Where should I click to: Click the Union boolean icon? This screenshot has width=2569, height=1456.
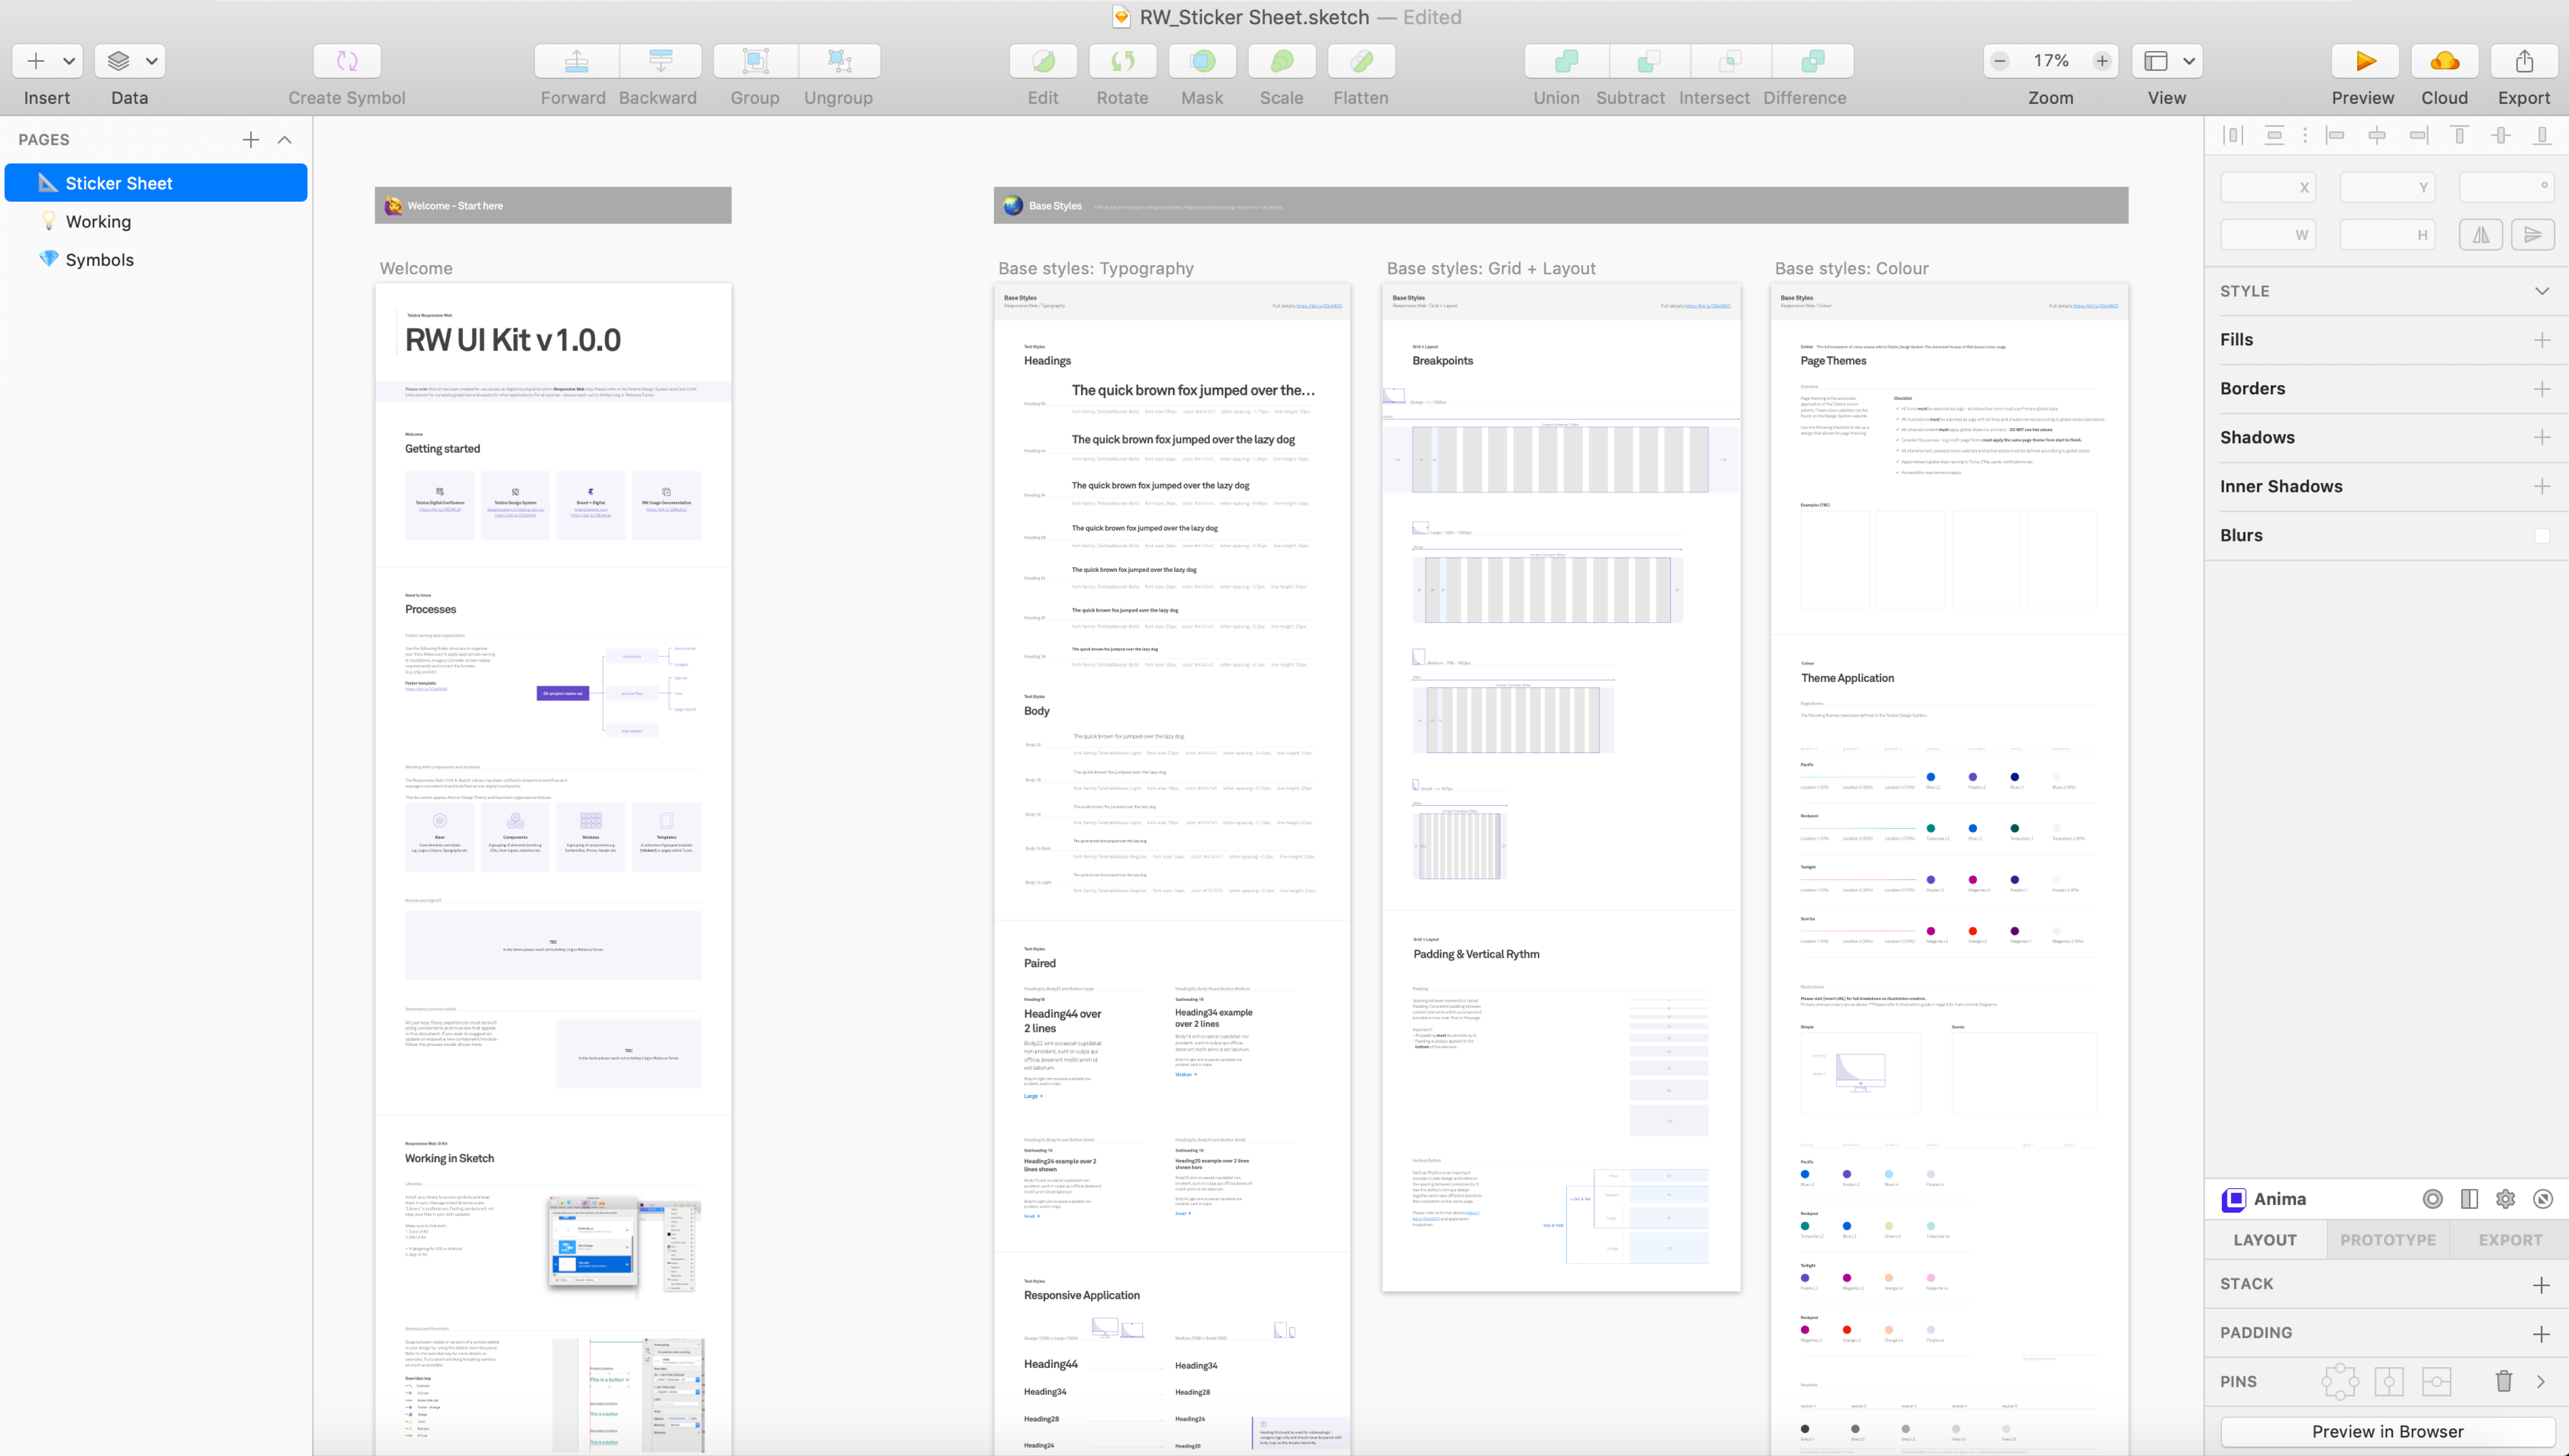(1567, 61)
